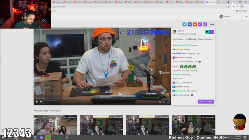Bookmark this page with star icon

pos(228,7)
